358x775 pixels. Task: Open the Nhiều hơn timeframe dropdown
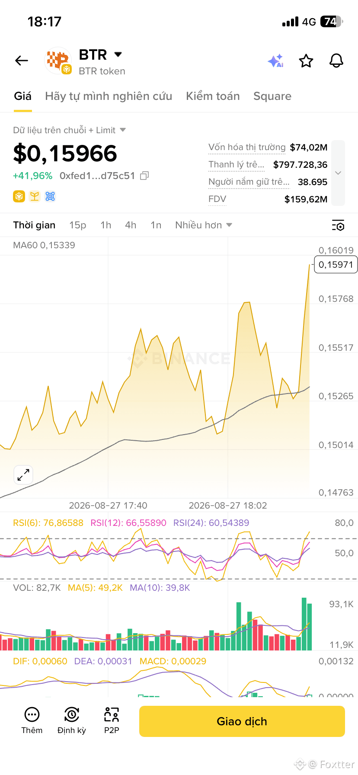[204, 225]
